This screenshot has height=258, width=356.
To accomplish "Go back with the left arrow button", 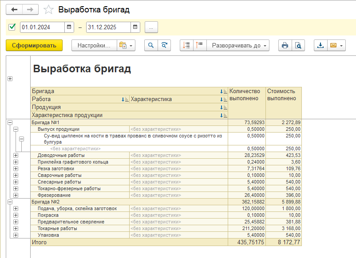I will pyautogui.click(x=14, y=9).
